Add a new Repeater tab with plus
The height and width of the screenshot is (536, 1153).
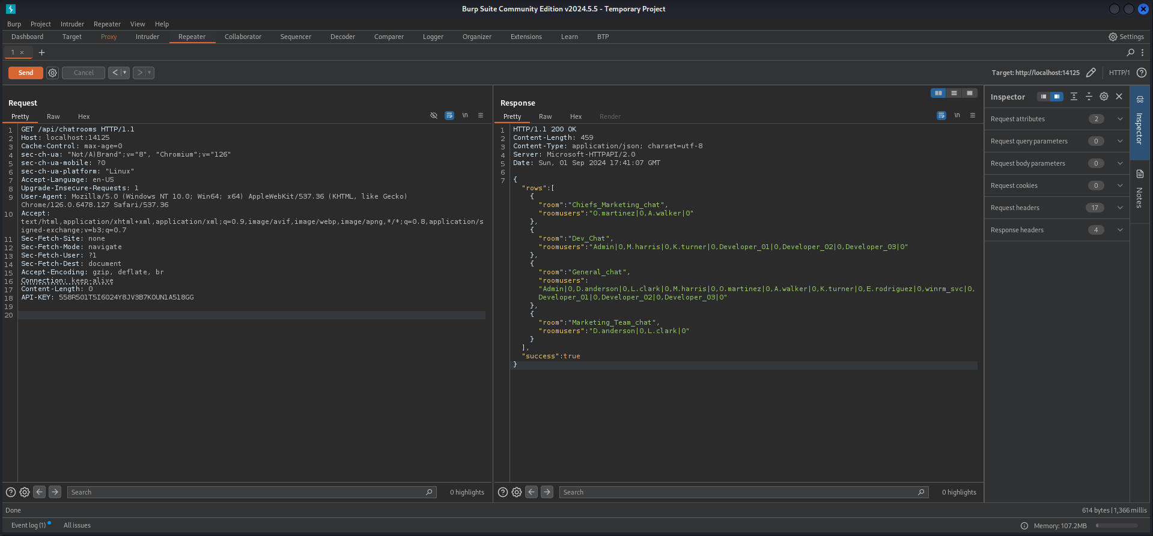coord(41,53)
